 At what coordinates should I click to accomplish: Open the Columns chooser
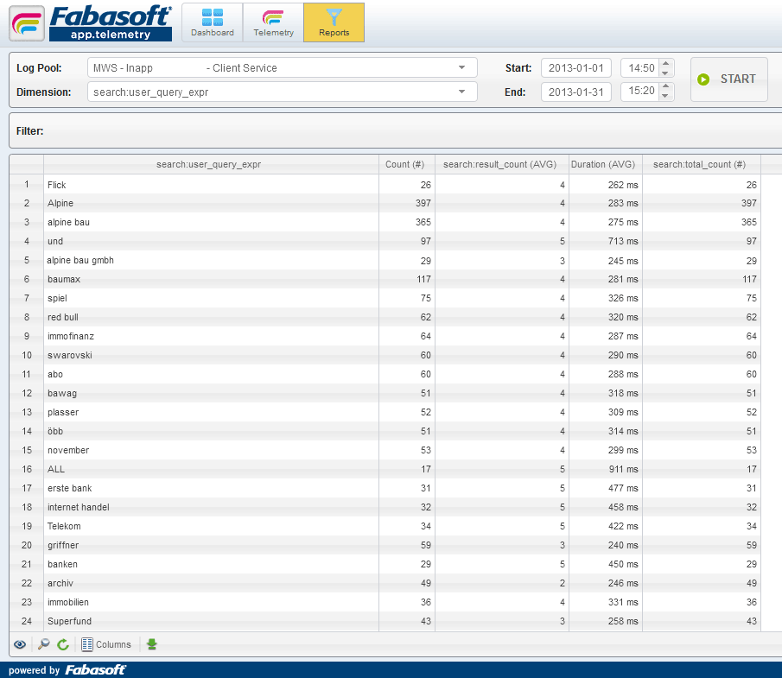click(x=106, y=644)
